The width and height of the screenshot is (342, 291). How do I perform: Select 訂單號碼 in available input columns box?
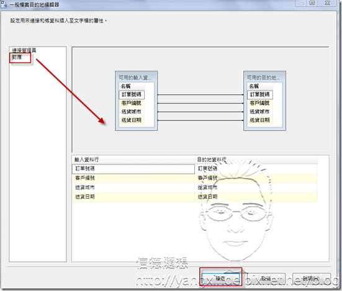(132, 94)
